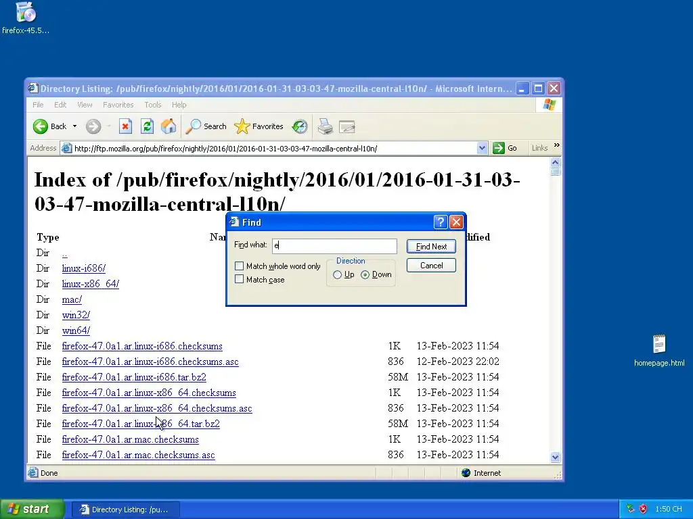Open the Tools menu
693x519 pixels.
coord(153,105)
